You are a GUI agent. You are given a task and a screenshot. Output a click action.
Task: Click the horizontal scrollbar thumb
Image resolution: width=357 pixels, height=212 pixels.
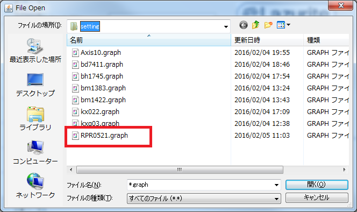point(180,169)
